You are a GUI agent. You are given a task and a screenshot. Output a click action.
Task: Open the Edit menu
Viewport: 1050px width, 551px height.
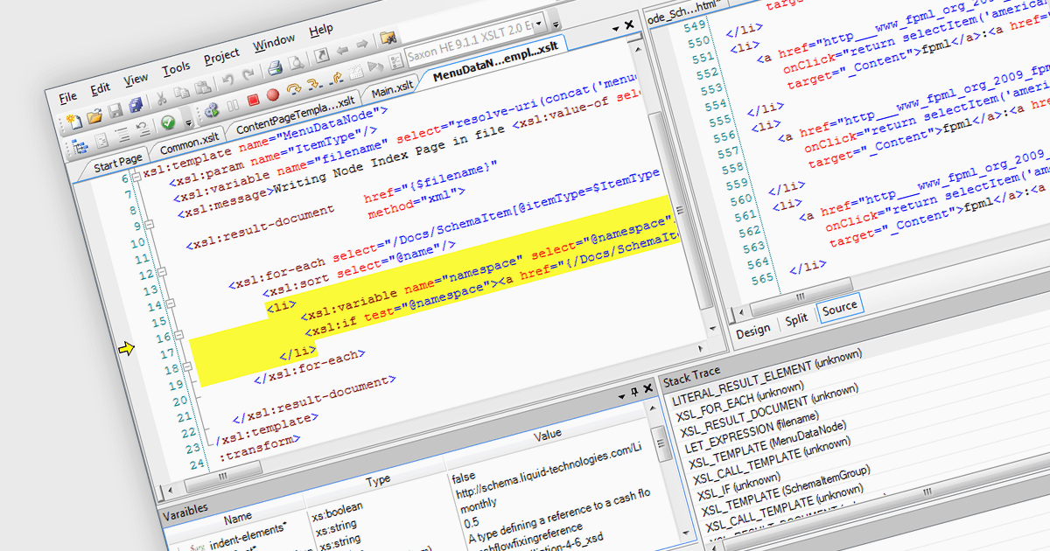click(x=100, y=87)
